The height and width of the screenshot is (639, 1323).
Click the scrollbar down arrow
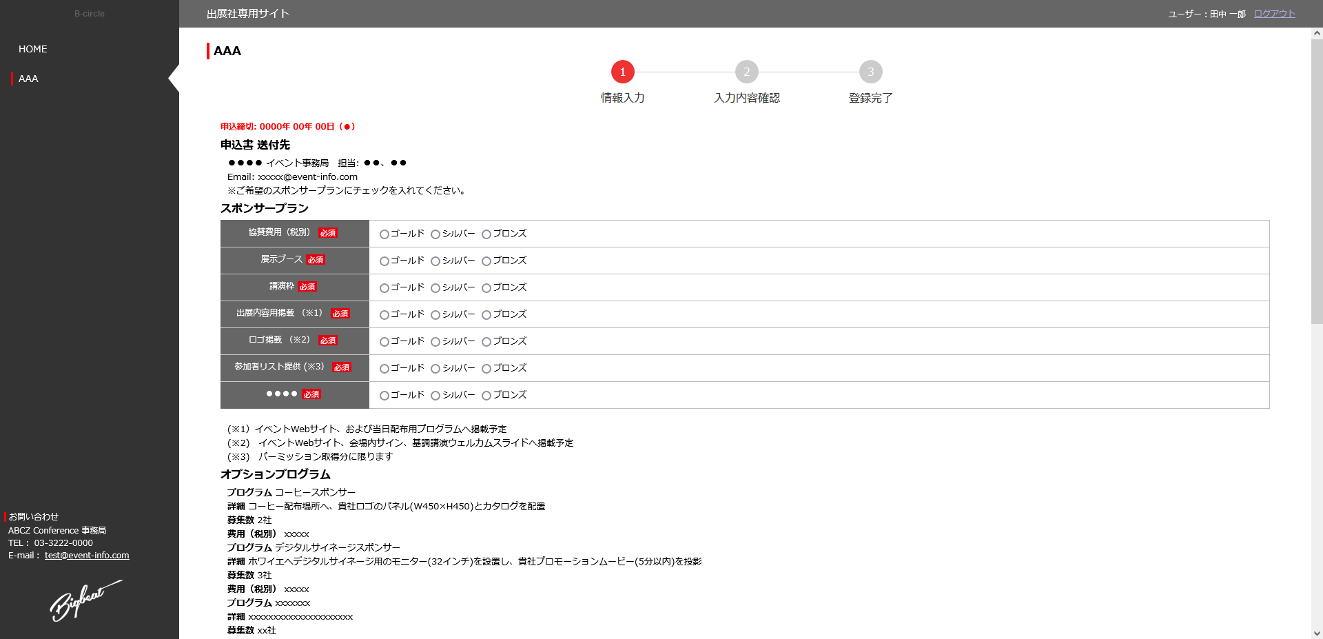click(1317, 633)
